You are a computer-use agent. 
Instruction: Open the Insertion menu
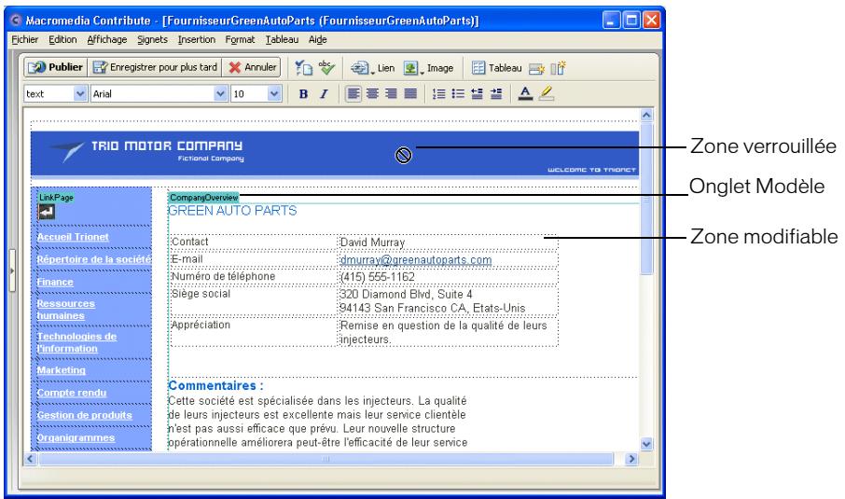(196, 39)
